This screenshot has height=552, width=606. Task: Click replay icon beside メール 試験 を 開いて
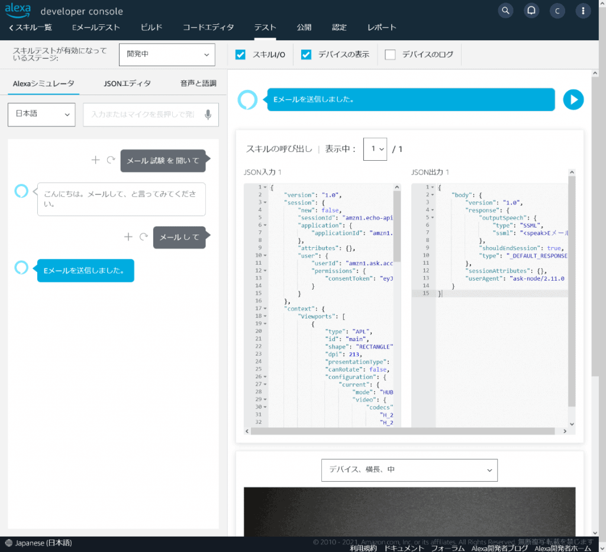tap(111, 160)
